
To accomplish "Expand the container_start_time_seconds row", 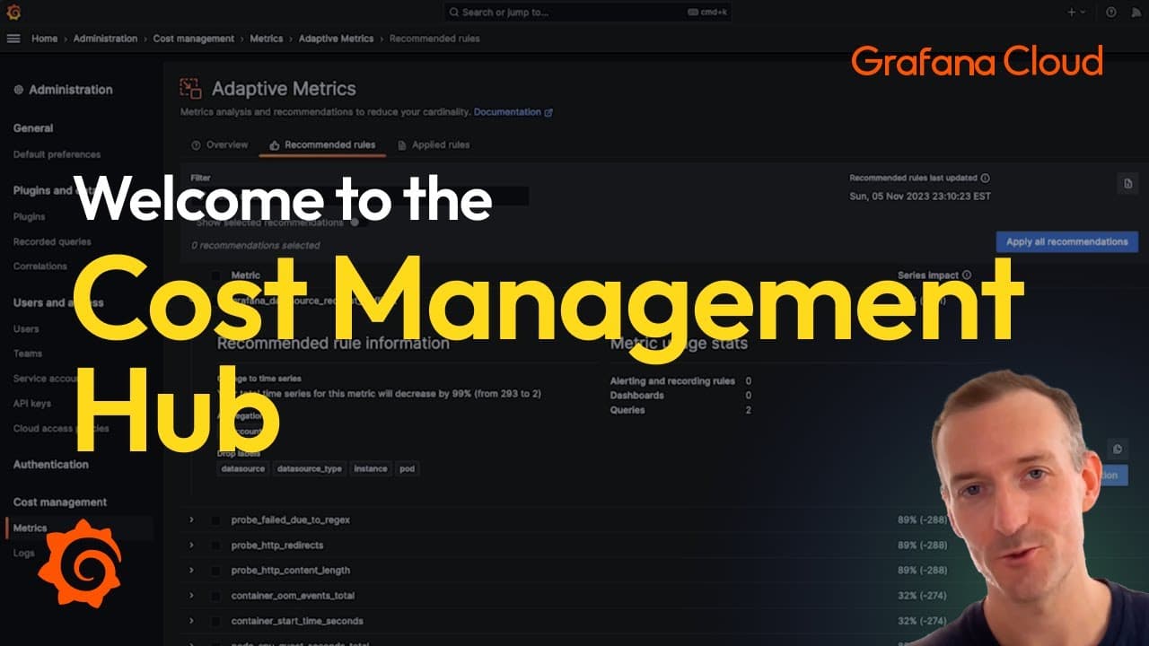I will point(191,620).
